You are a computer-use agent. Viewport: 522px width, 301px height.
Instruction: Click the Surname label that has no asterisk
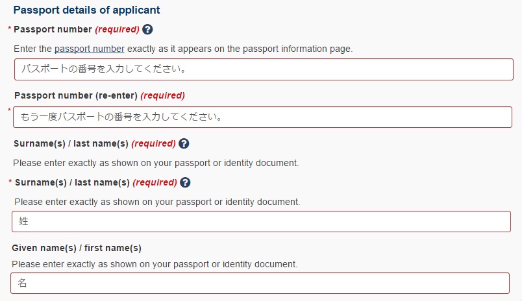tap(71, 143)
